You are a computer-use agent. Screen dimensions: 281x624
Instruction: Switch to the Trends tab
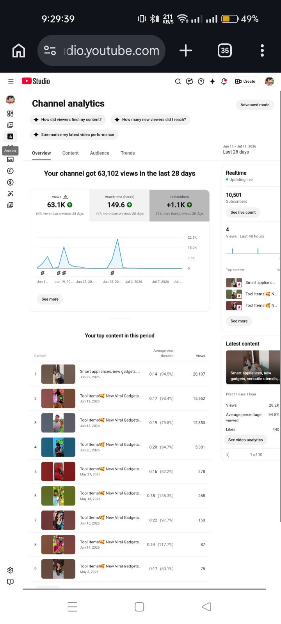[128, 153]
